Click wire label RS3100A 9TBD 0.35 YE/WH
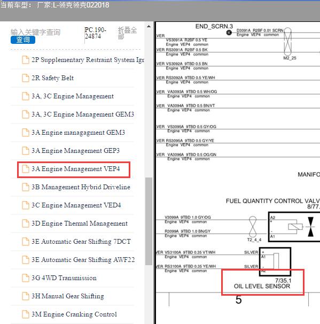This screenshot has height=324, width=320. tap(190, 266)
